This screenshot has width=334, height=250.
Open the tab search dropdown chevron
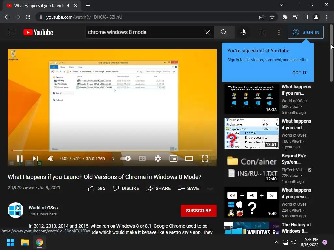coord(281,5)
